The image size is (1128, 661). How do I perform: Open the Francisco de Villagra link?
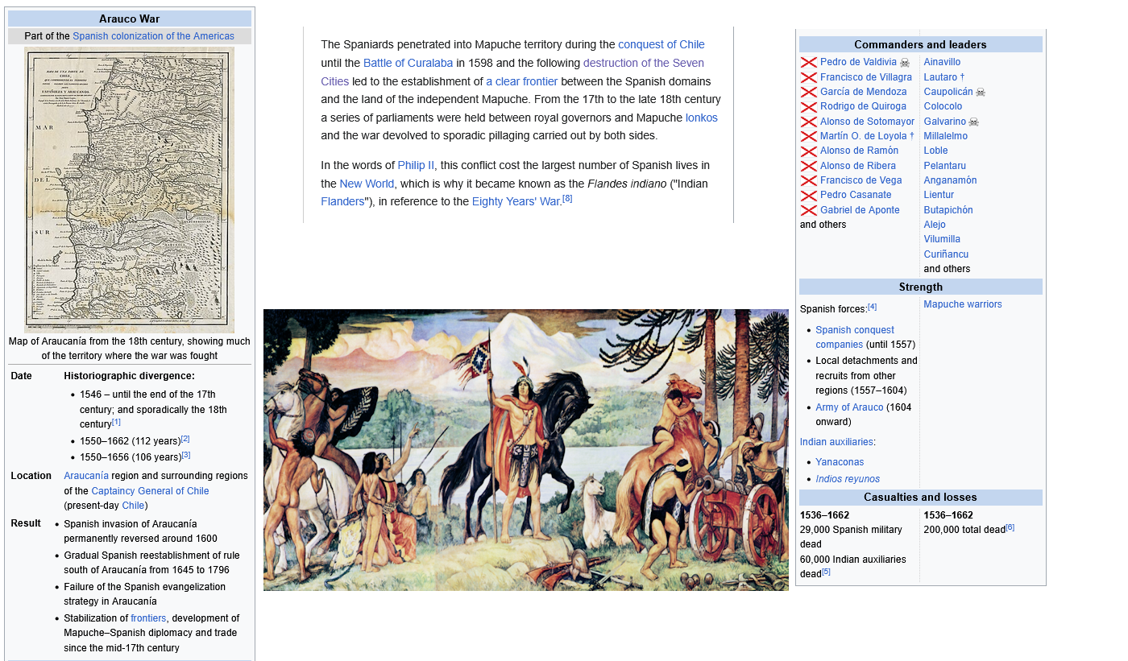(866, 77)
